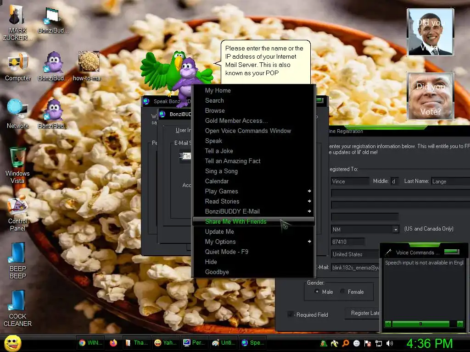470x352 pixels.
Task: Open the MARK ZUCKER desktop icon
Action: tap(17, 23)
